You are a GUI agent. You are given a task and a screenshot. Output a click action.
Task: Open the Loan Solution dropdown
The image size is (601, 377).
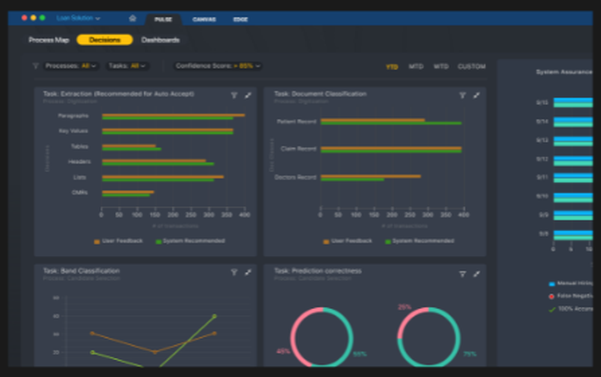(78, 18)
